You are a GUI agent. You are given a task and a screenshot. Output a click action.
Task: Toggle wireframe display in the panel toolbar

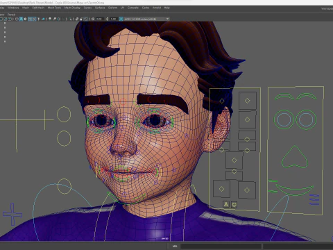tap(17, 19)
